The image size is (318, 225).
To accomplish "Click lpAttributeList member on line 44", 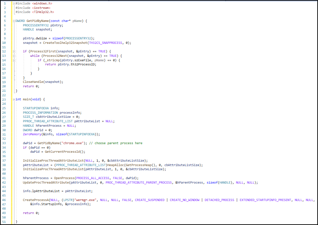I will [x=46, y=191].
